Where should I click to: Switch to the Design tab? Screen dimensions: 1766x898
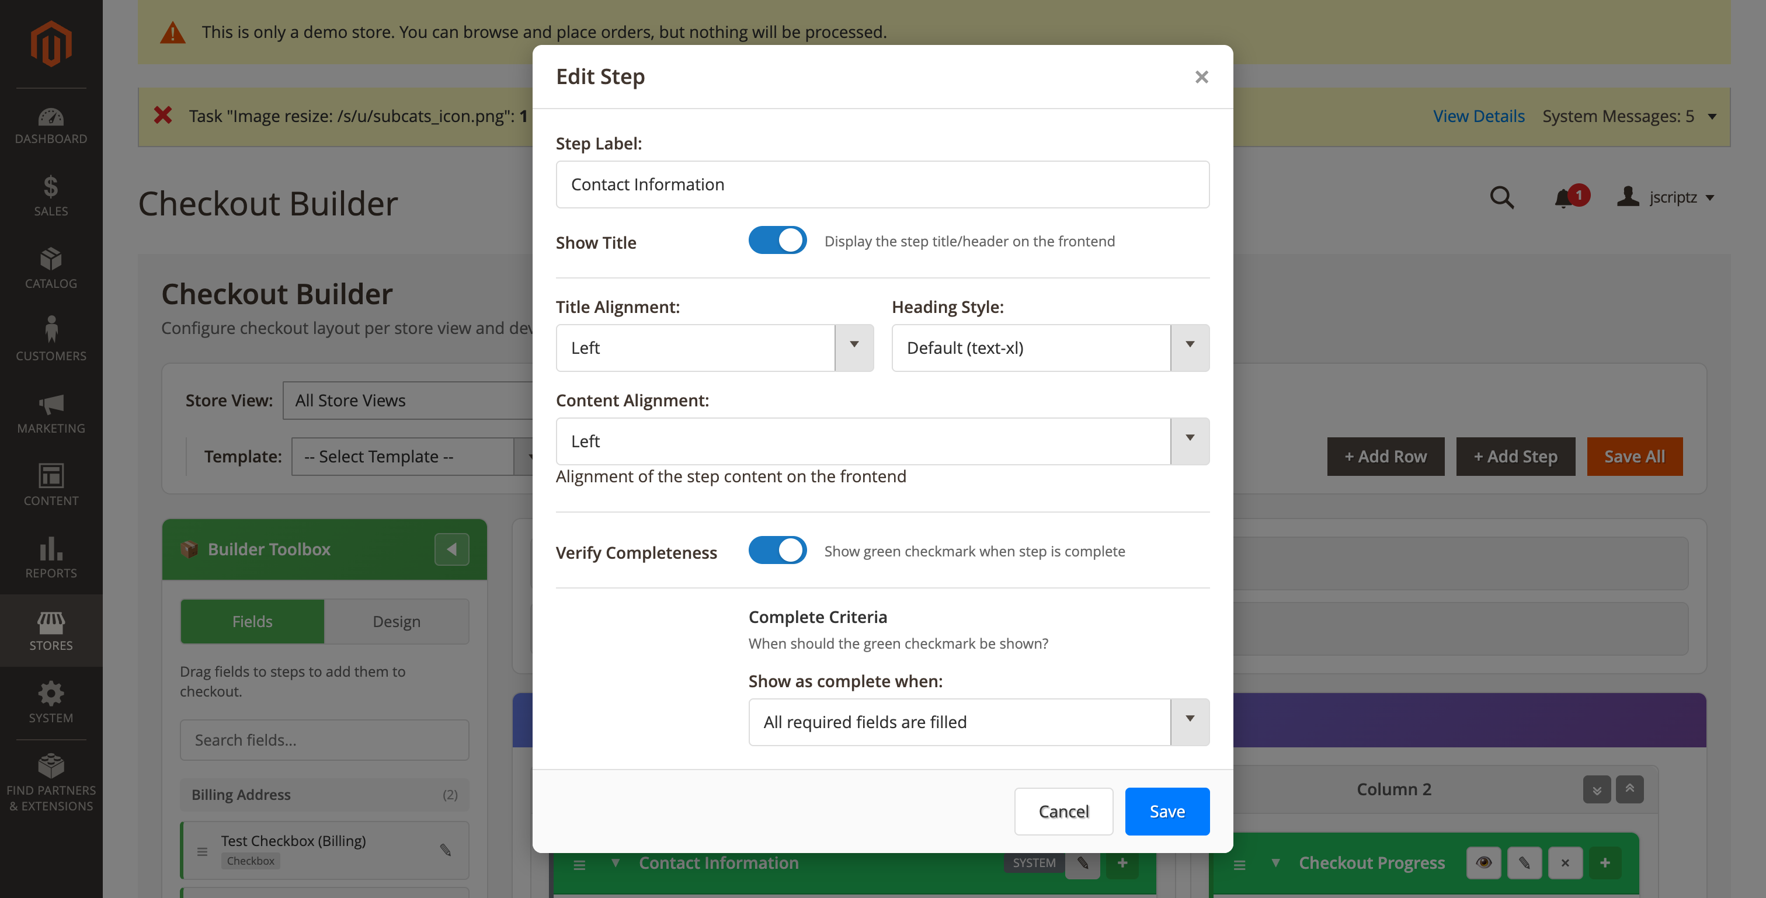click(x=397, y=621)
